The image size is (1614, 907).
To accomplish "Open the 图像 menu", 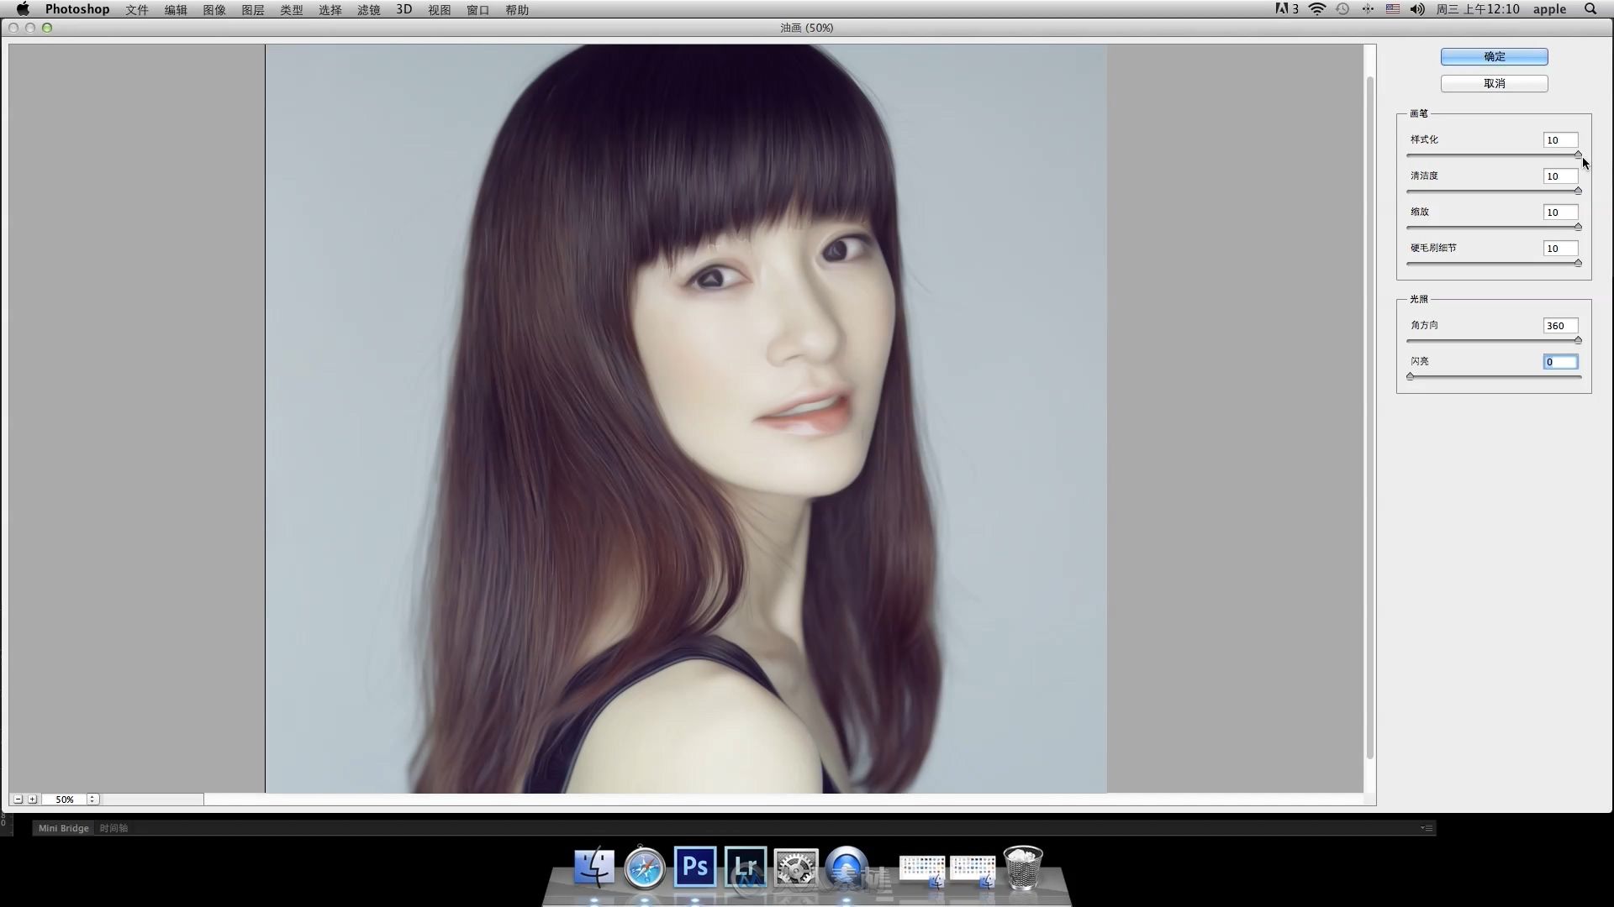I will 214,9.
